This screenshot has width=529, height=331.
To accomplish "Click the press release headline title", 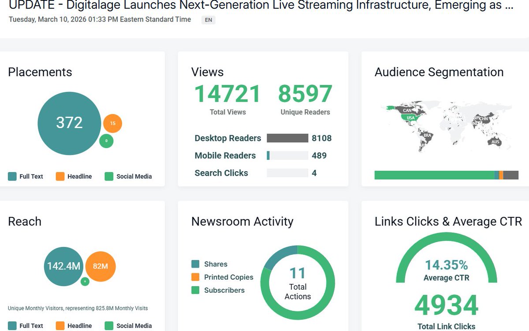I will coord(261,6).
